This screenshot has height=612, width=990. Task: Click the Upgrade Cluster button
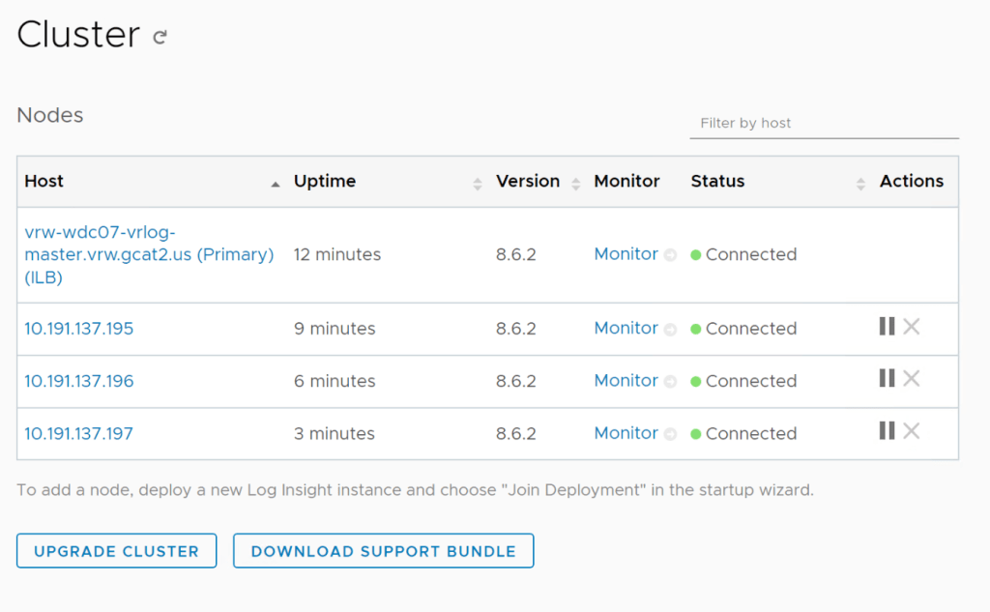pyautogui.click(x=116, y=551)
